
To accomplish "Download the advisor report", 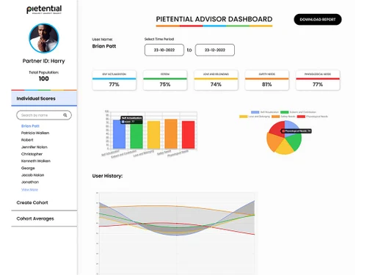I will pos(318,19).
